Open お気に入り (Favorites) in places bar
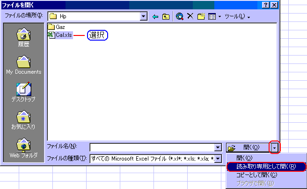This screenshot has width=307, height=189. [x=23, y=120]
